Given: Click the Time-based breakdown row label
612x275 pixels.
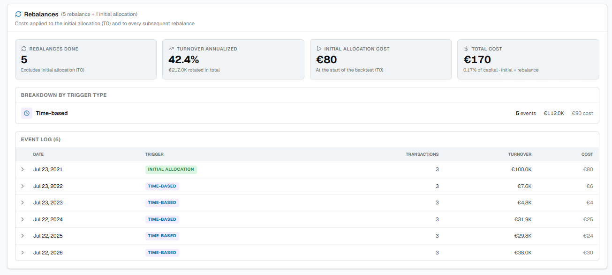Looking at the screenshot, I should pyautogui.click(x=52, y=113).
